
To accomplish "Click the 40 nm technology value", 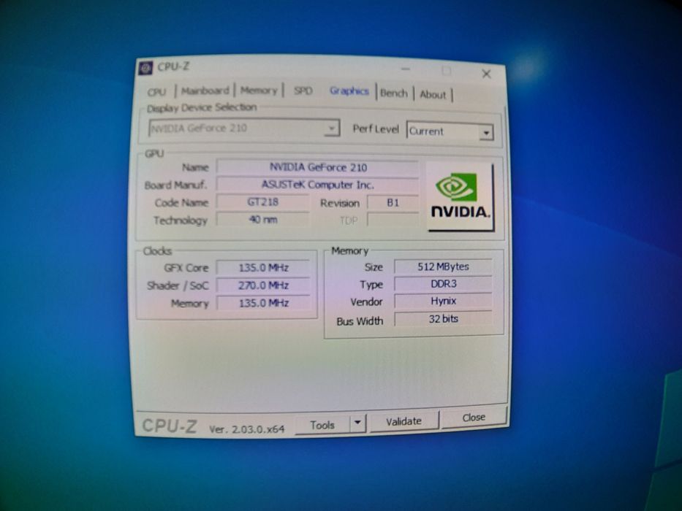I will (x=262, y=220).
